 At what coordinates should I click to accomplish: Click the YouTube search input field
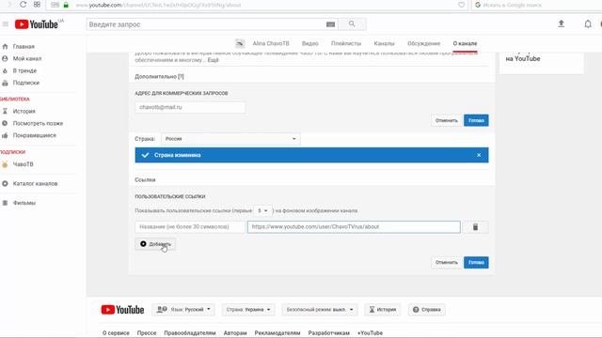point(206,24)
